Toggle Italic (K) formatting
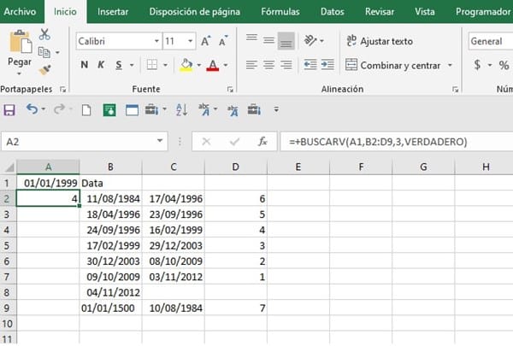Screen dimensions: 513x346 coord(102,65)
